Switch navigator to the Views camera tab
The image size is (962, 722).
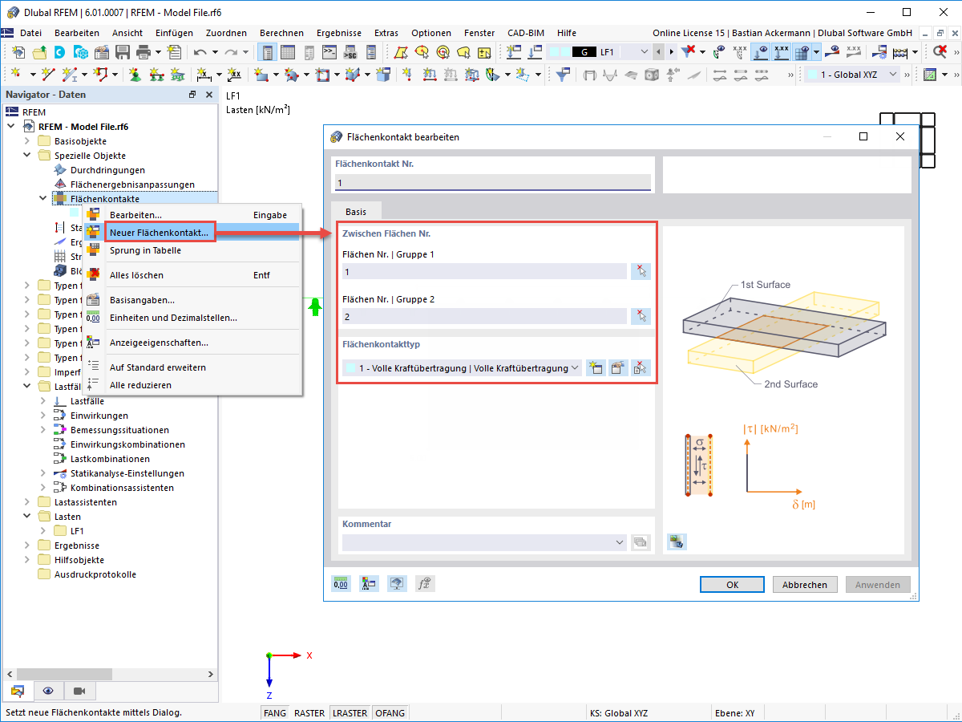coord(79,691)
